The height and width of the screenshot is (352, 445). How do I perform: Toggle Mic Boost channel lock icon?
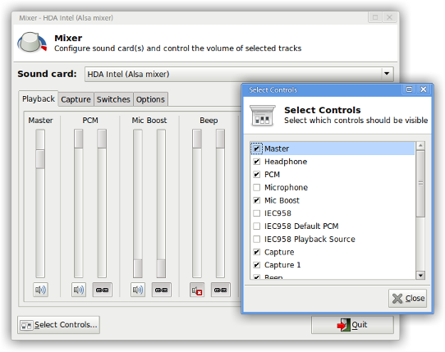(x=162, y=290)
